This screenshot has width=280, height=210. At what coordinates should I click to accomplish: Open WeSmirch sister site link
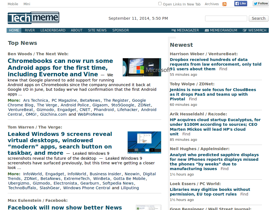pos(255,30)
